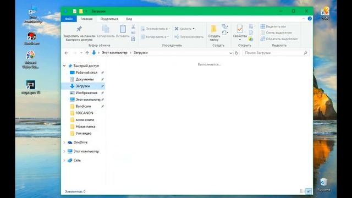Click the pin to Quick access ribbon button
This screenshot has height=198, width=352.
point(79,33)
